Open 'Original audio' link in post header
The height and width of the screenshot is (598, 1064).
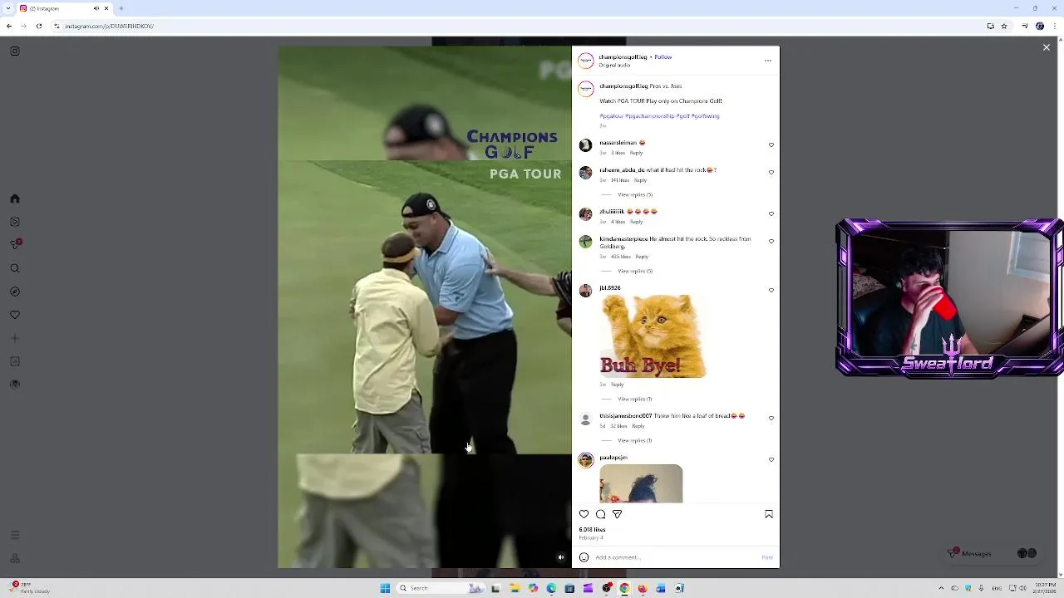614,65
